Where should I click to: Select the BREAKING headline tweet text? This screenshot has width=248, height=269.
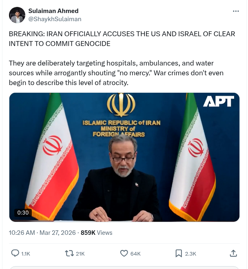click(122, 39)
